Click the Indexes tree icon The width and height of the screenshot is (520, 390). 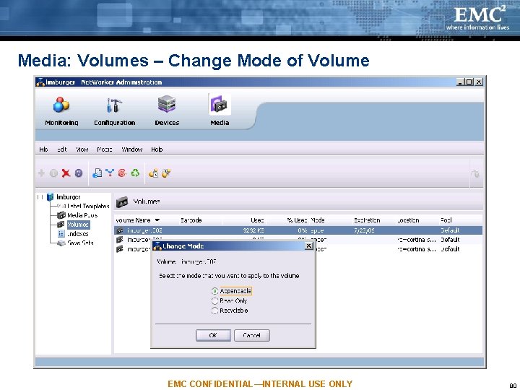point(61,234)
